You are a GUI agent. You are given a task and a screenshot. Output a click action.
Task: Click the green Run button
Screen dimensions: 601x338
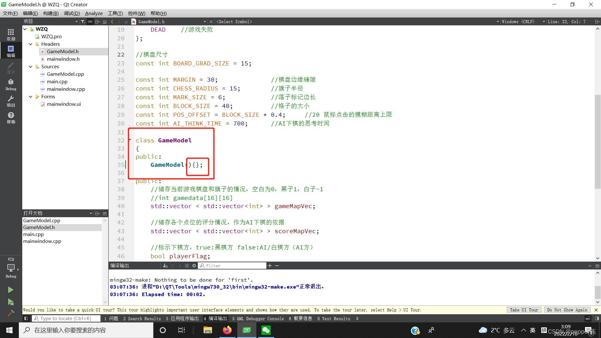pyautogui.click(x=11, y=290)
